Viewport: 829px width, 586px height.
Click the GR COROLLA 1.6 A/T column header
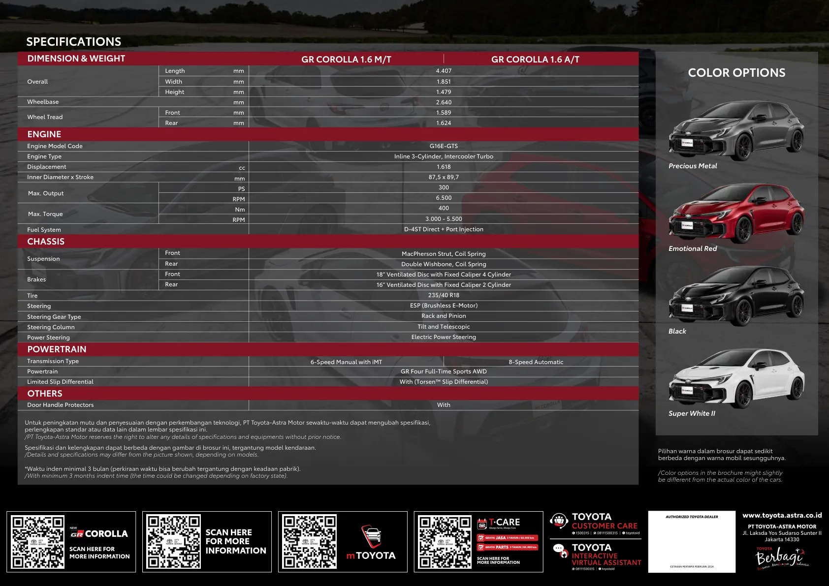pyautogui.click(x=535, y=60)
